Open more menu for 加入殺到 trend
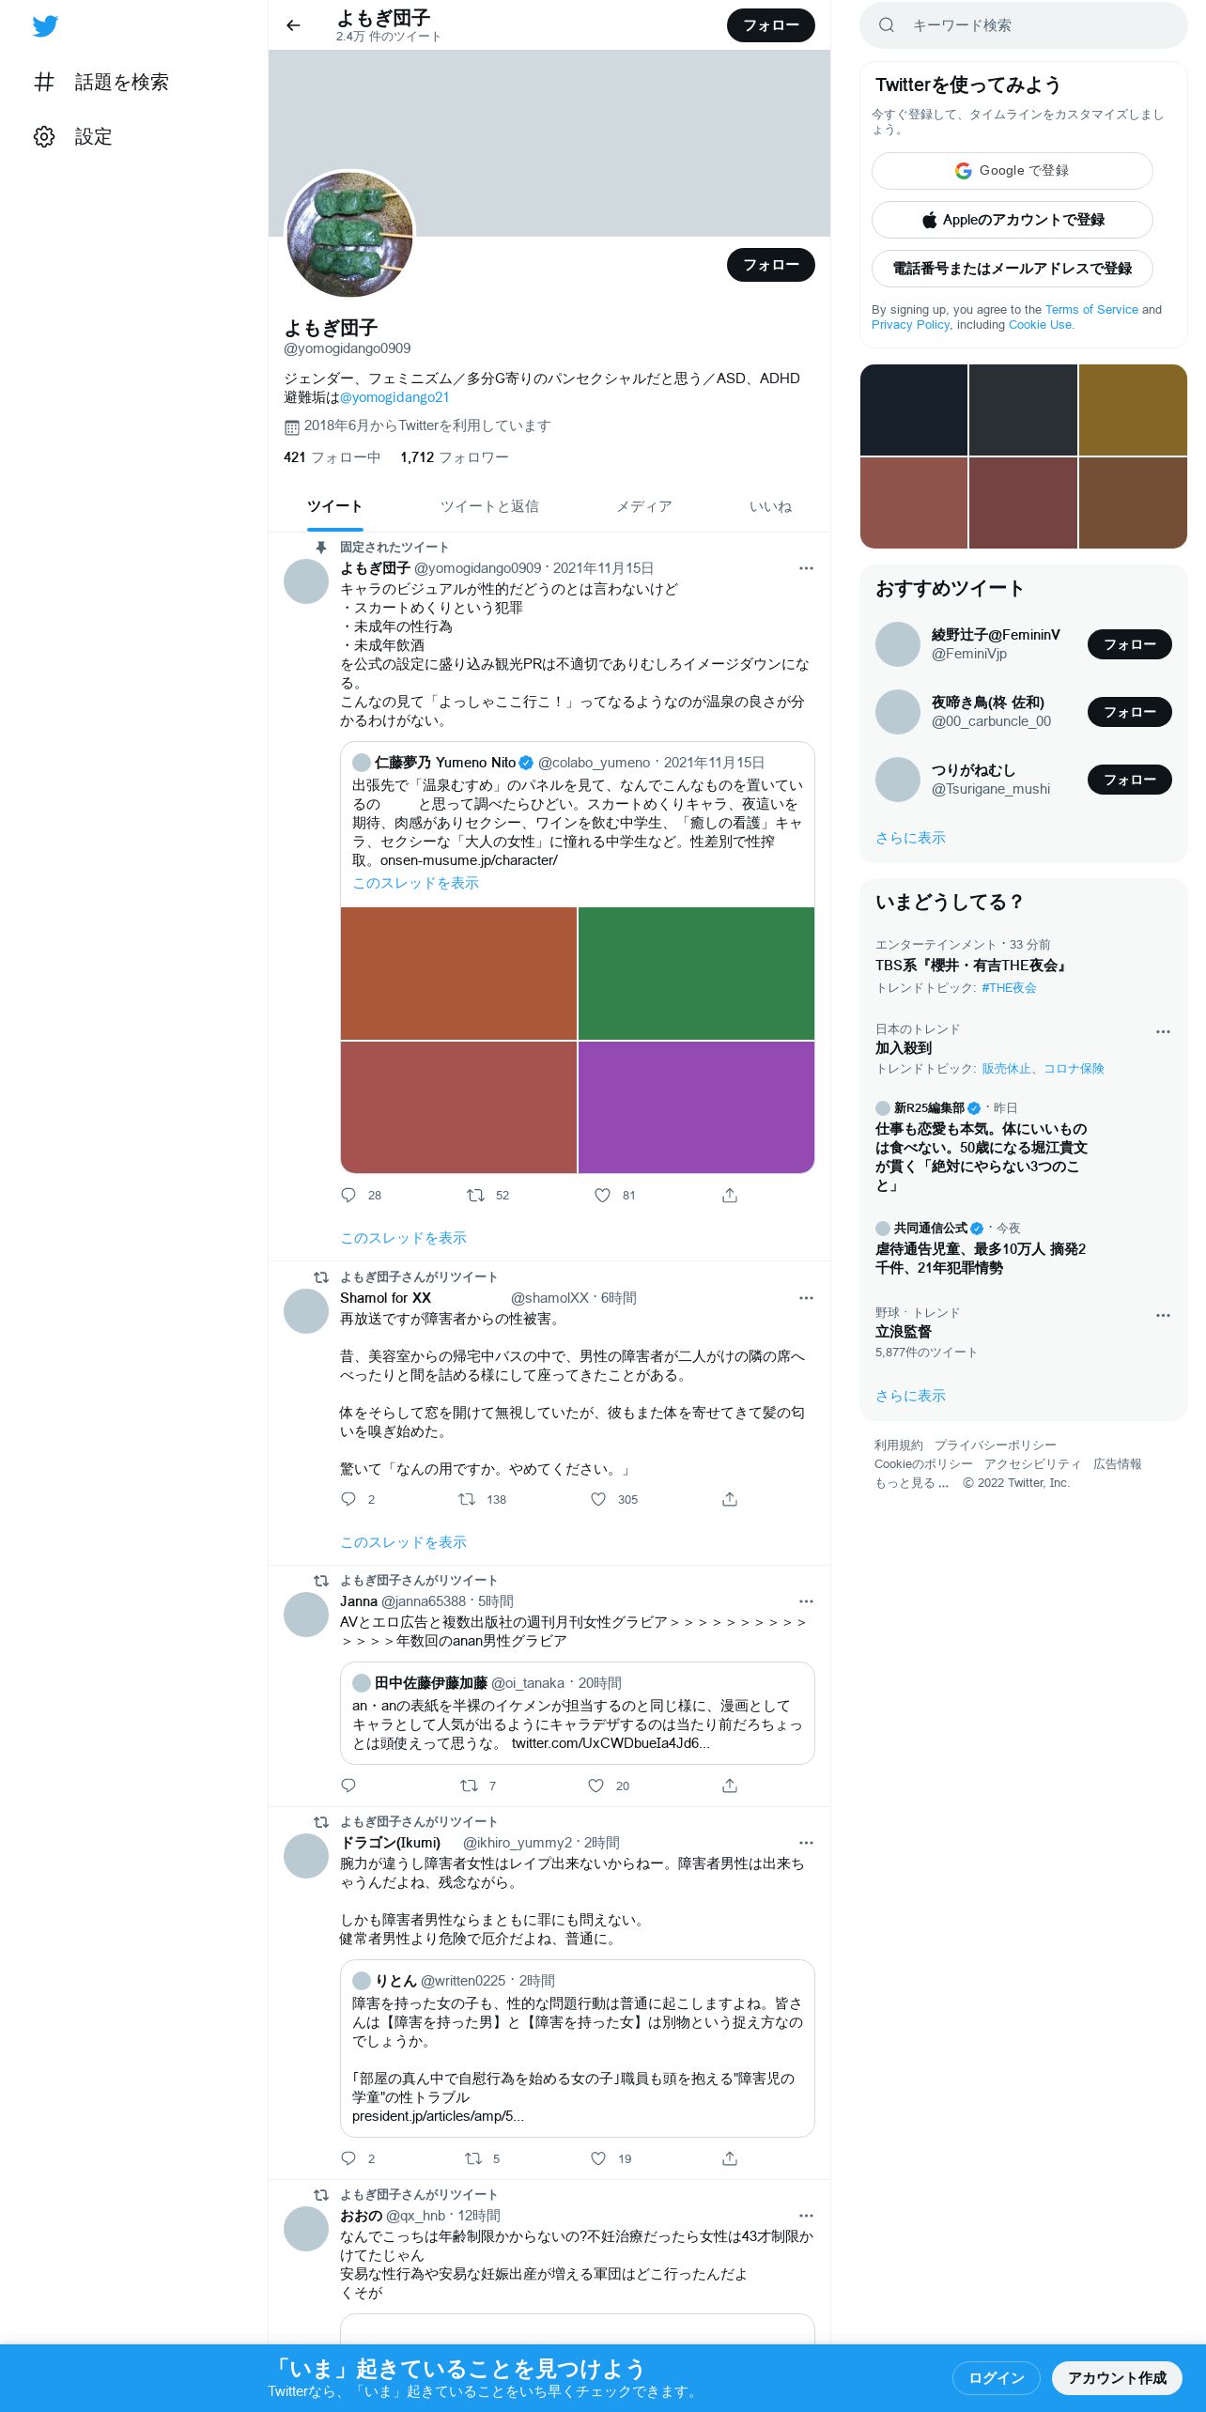The height and width of the screenshot is (2412, 1206). point(1163,1031)
